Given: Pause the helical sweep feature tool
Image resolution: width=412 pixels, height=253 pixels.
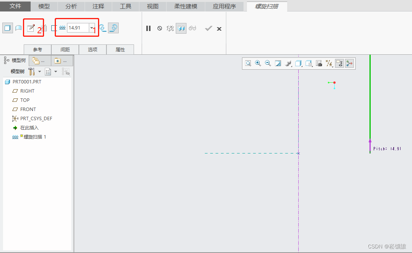Looking at the screenshot, I should pyautogui.click(x=149, y=28).
